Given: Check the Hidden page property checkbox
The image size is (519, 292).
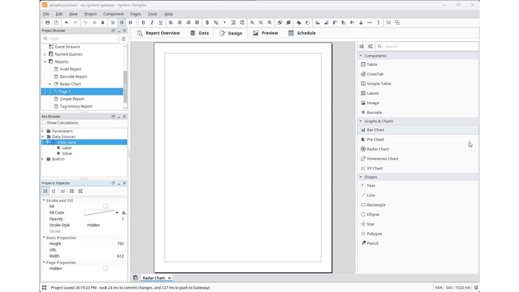Looking at the screenshot, I should 105,269.
